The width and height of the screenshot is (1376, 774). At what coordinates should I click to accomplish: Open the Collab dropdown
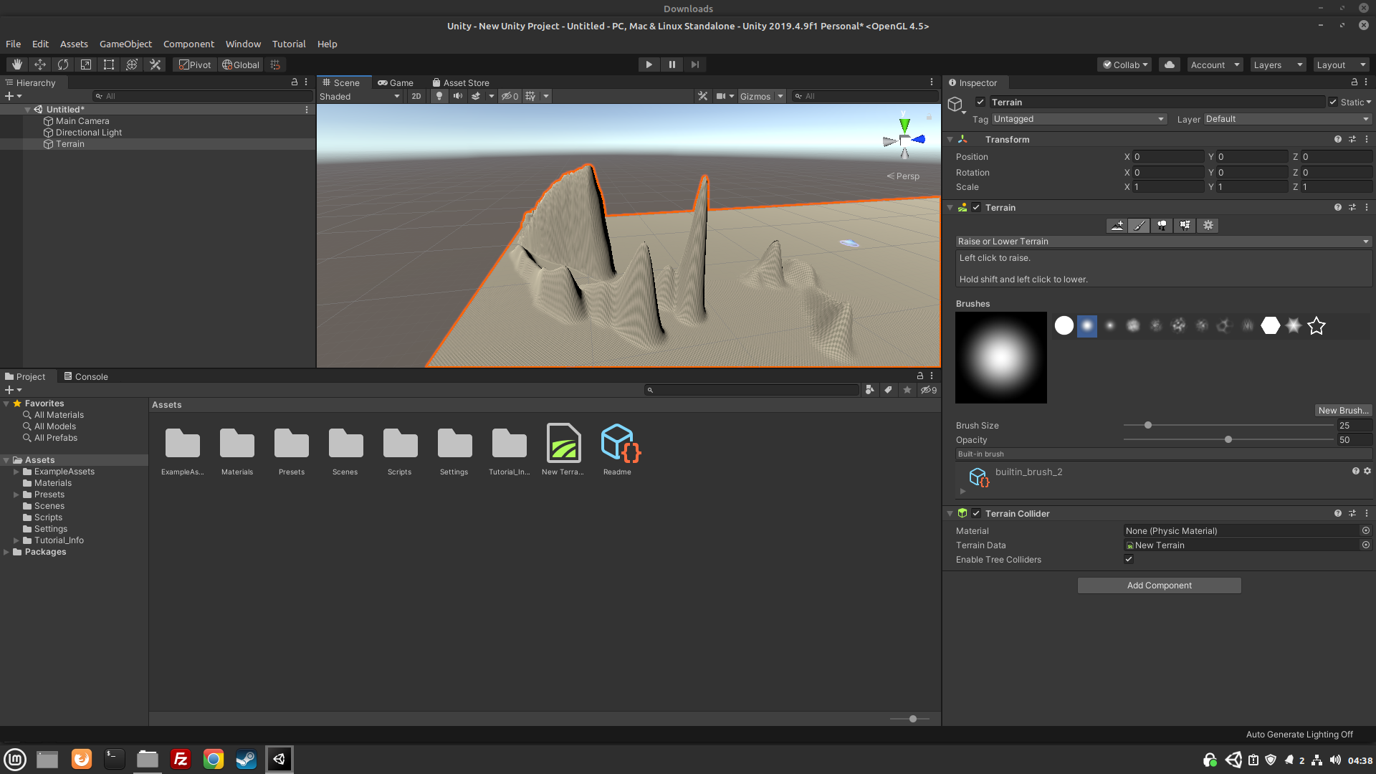point(1124,64)
